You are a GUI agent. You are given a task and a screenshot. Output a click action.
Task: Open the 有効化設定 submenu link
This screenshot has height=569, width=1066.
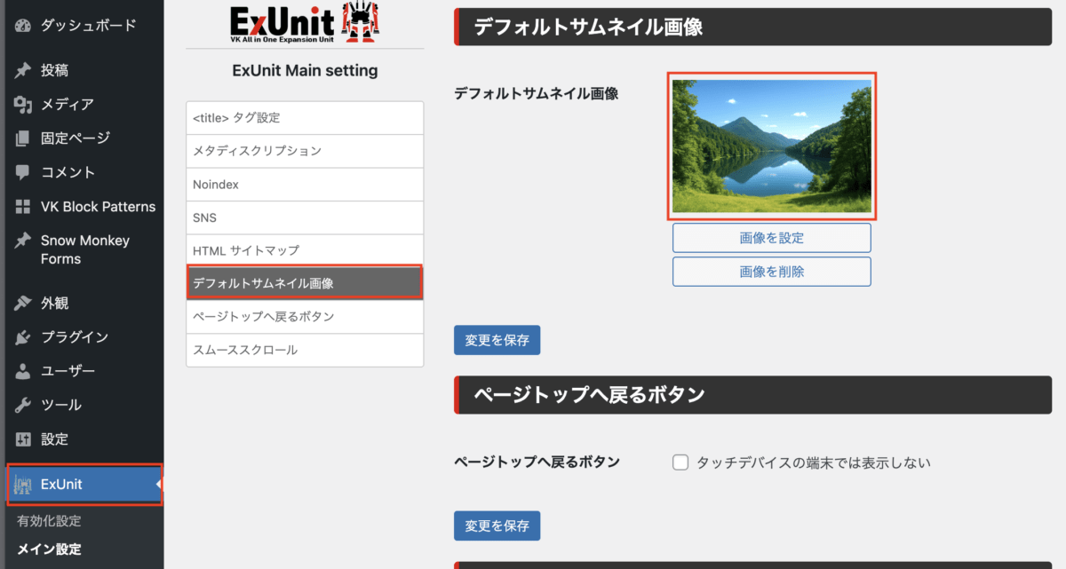[49, 521]
